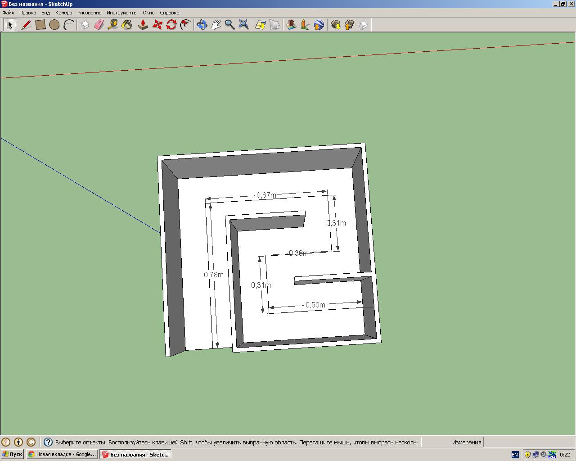Click the Zoom Extents icon
The image size is (576, 461).
coord(243,25)
